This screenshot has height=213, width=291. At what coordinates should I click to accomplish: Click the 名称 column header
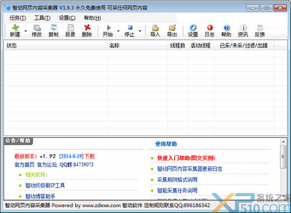pyautogui.click(x=137, y=45)
